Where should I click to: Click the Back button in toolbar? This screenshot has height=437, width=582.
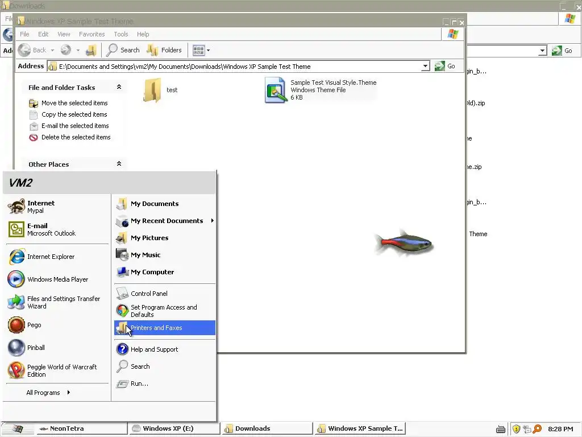pos(32,50)
